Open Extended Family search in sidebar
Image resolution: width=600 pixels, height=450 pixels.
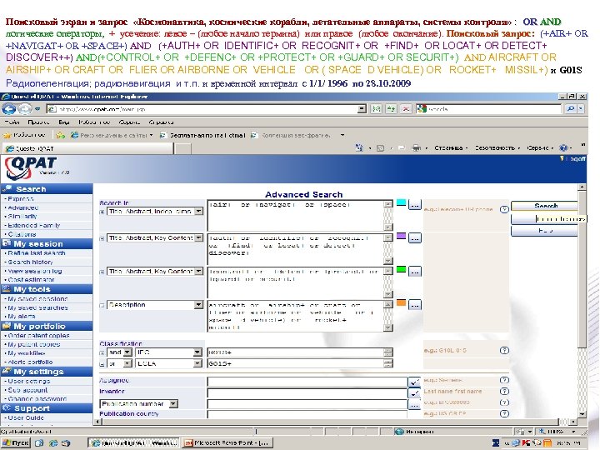pos(34,225)
